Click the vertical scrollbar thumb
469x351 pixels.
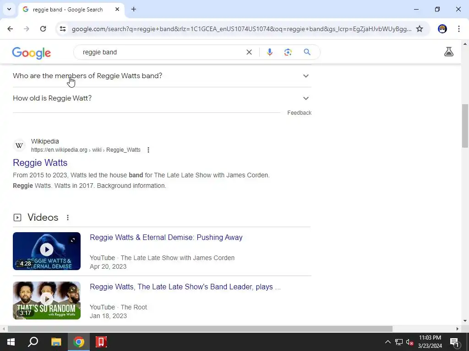465,126
